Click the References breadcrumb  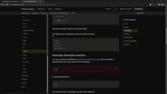25,13
